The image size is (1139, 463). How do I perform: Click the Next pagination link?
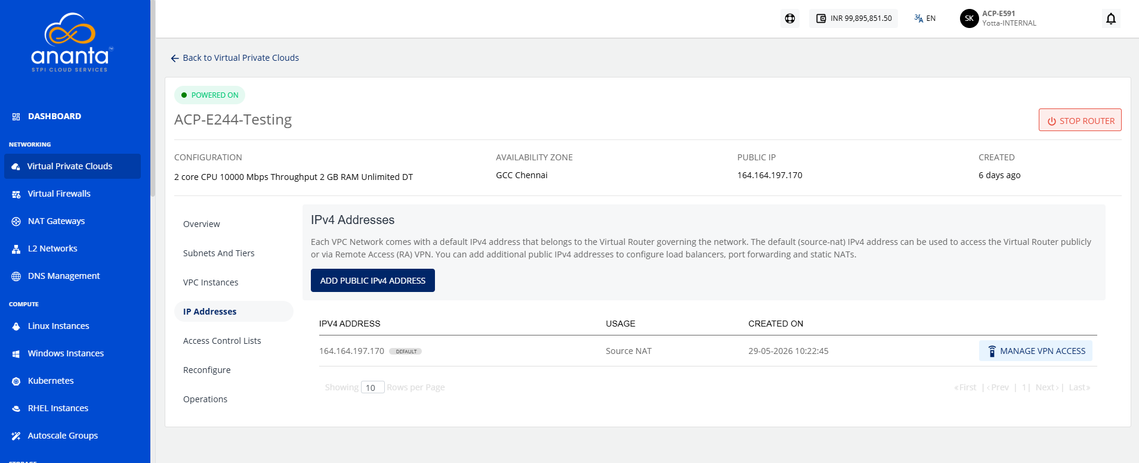click(x=1047, y=387)
